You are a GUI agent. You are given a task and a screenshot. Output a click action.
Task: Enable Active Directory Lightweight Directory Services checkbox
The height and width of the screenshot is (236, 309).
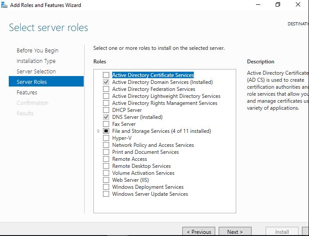(x=106, y=96)
